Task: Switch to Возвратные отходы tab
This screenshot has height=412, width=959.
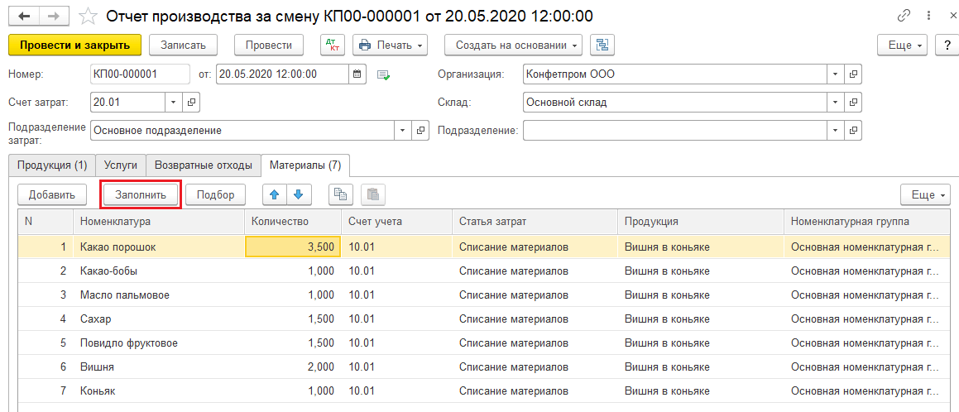Action: [204, 165]
